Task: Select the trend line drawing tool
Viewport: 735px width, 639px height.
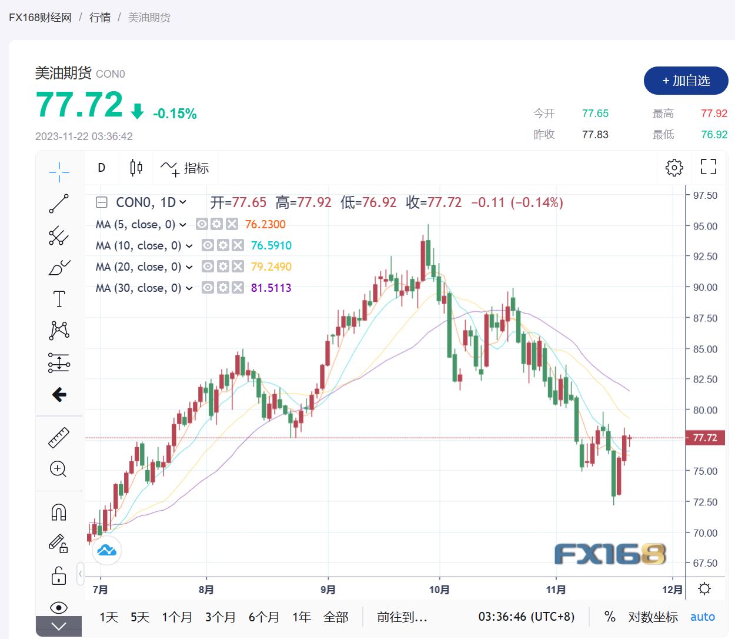Action: (59, 204)
